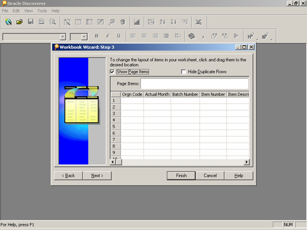Select row header 1 in table
The width and height of the screenshot is (307, 230).
tap(116, 101)
